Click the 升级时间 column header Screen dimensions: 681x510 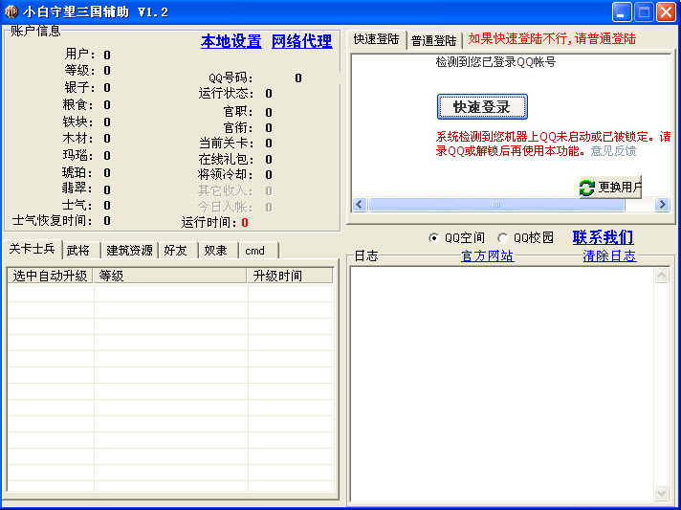290,276
